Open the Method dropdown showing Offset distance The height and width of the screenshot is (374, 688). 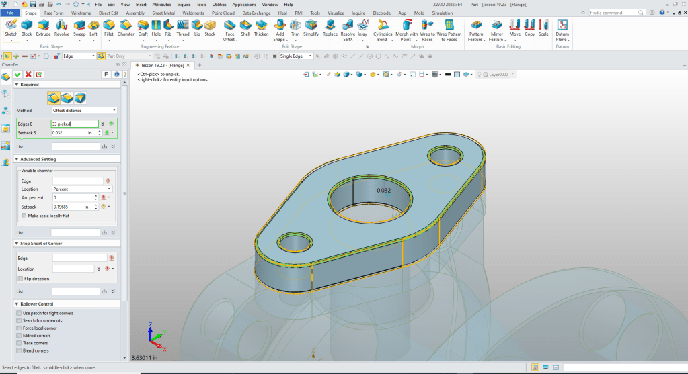point(84,110)
